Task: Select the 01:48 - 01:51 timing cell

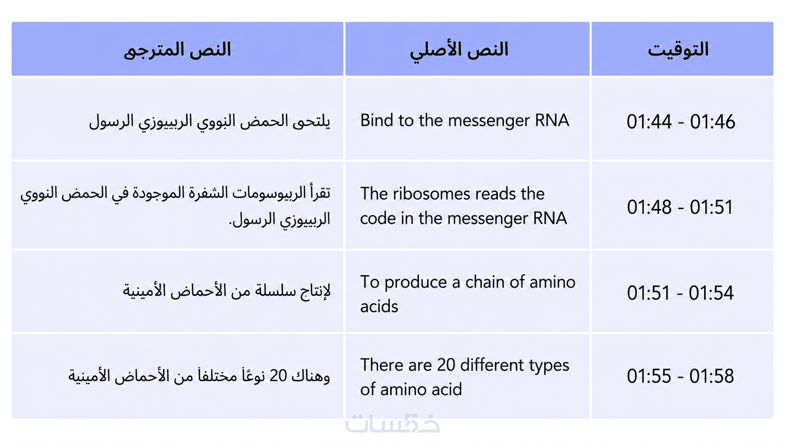Action: (x=680, y=207)
